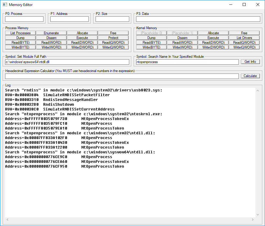The width and height of the screenshot is (265, 226).
Task: Click Write(DWORD) in Process Memory
Action: coord(82,47)
